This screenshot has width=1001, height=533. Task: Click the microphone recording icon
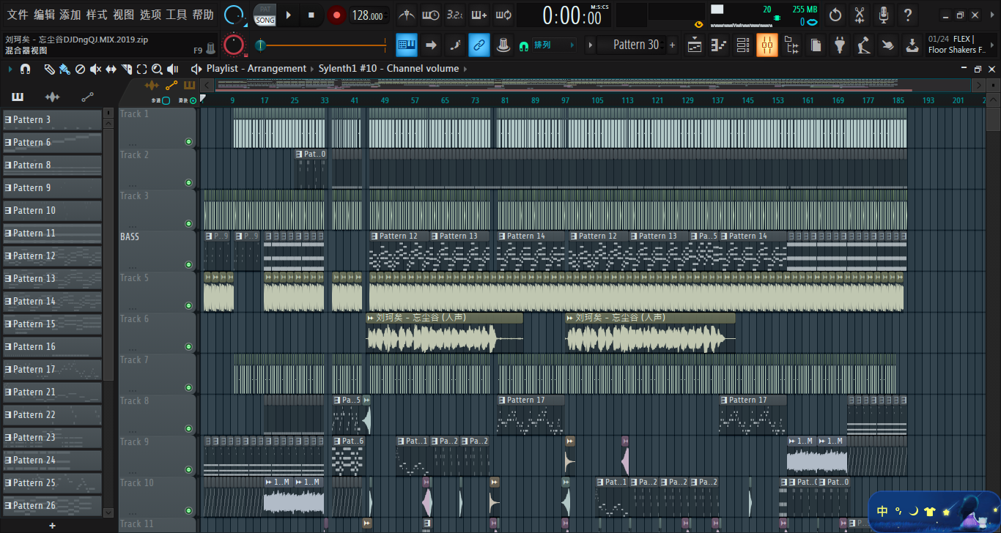[884, 15]
